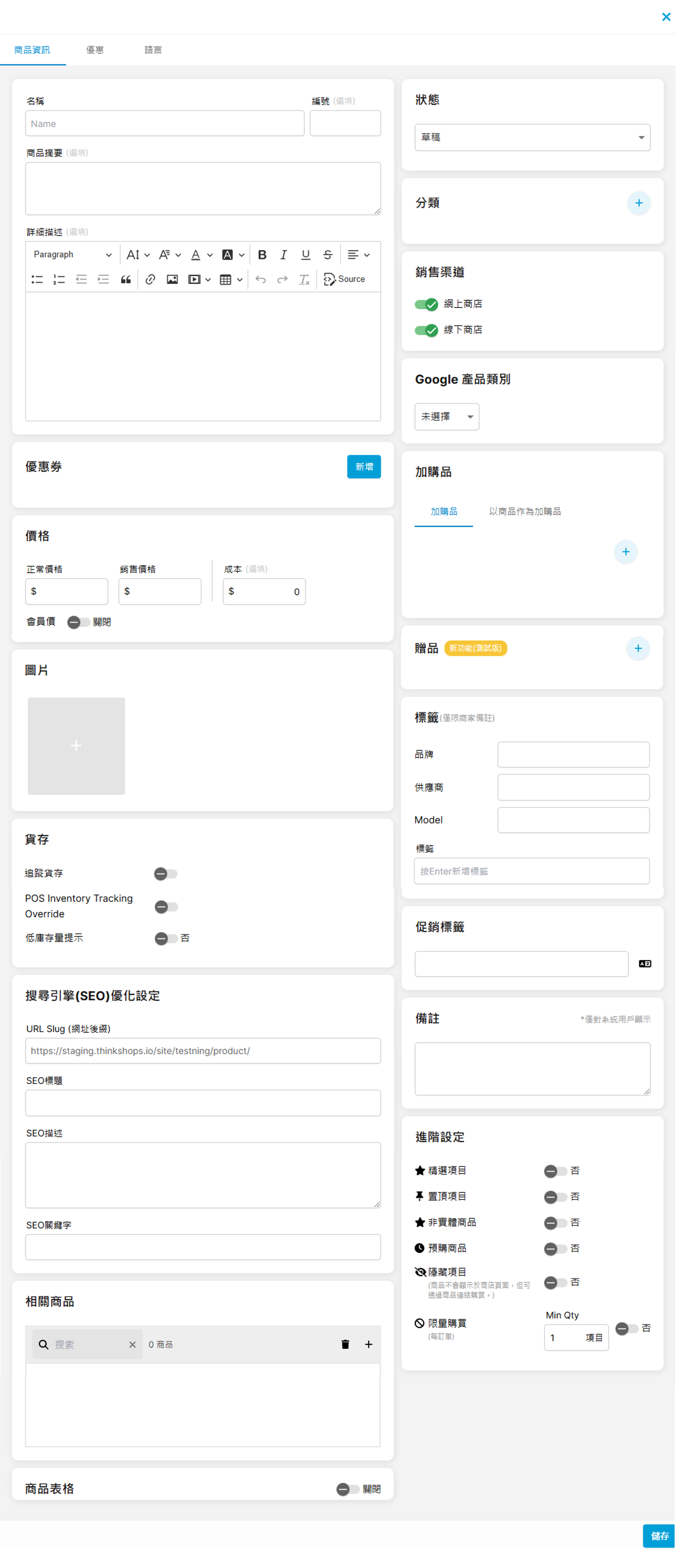Image resolution: width=676 pixels, height=1549 pixels.
Task: Toggle the 網上商店 sales channel switch
Action: point(426,304)
